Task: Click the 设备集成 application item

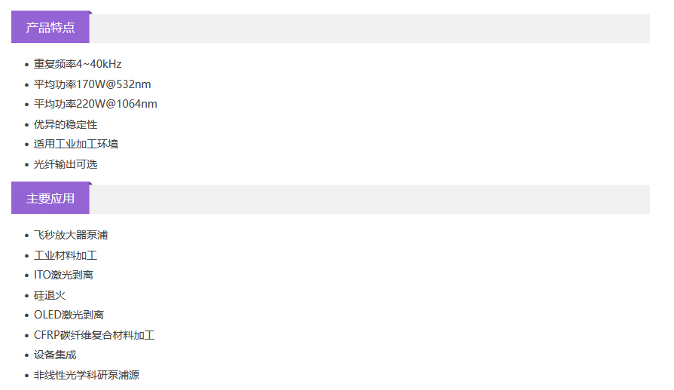Action: (x=55, y=355)
